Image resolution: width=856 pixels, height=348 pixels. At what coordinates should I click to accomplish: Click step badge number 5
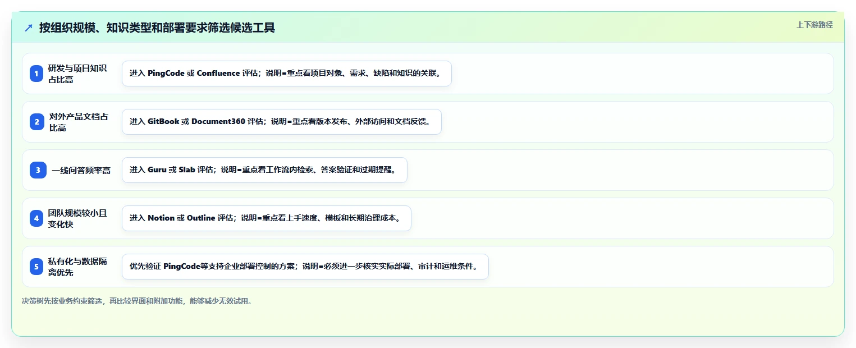[x=36, y=267]
